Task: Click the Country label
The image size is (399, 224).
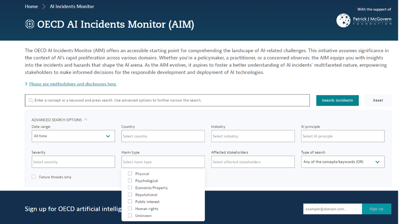Action: 128,127
